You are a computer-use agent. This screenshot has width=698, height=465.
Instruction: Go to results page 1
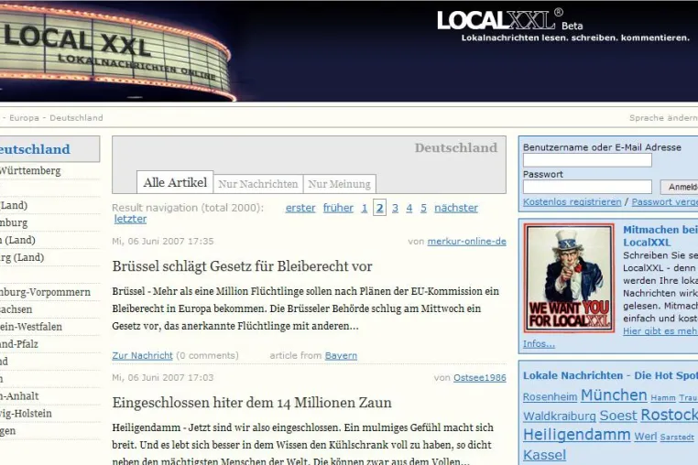click(x=365, y=208)
